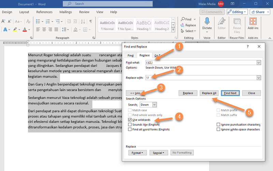Align text right
The width and height of the screenshot is (273, 171).
click(50, 29)
